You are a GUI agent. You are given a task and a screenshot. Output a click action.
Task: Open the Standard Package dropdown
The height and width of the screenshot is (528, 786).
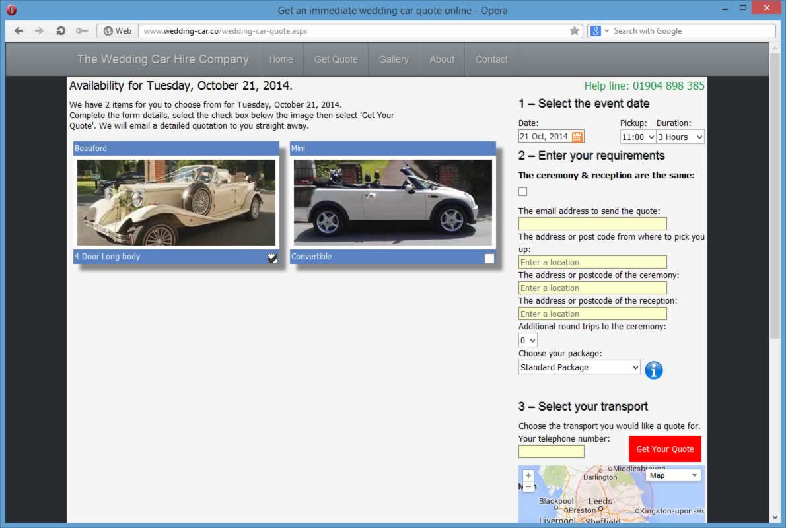pos(579,368)
